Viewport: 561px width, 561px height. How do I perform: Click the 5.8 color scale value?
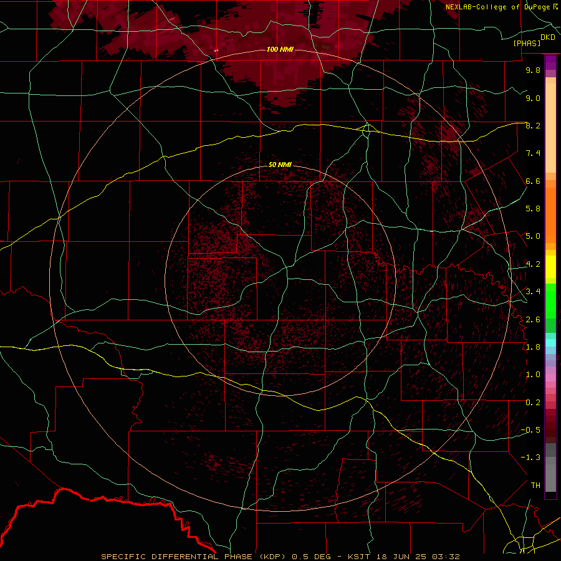point(533,209)
